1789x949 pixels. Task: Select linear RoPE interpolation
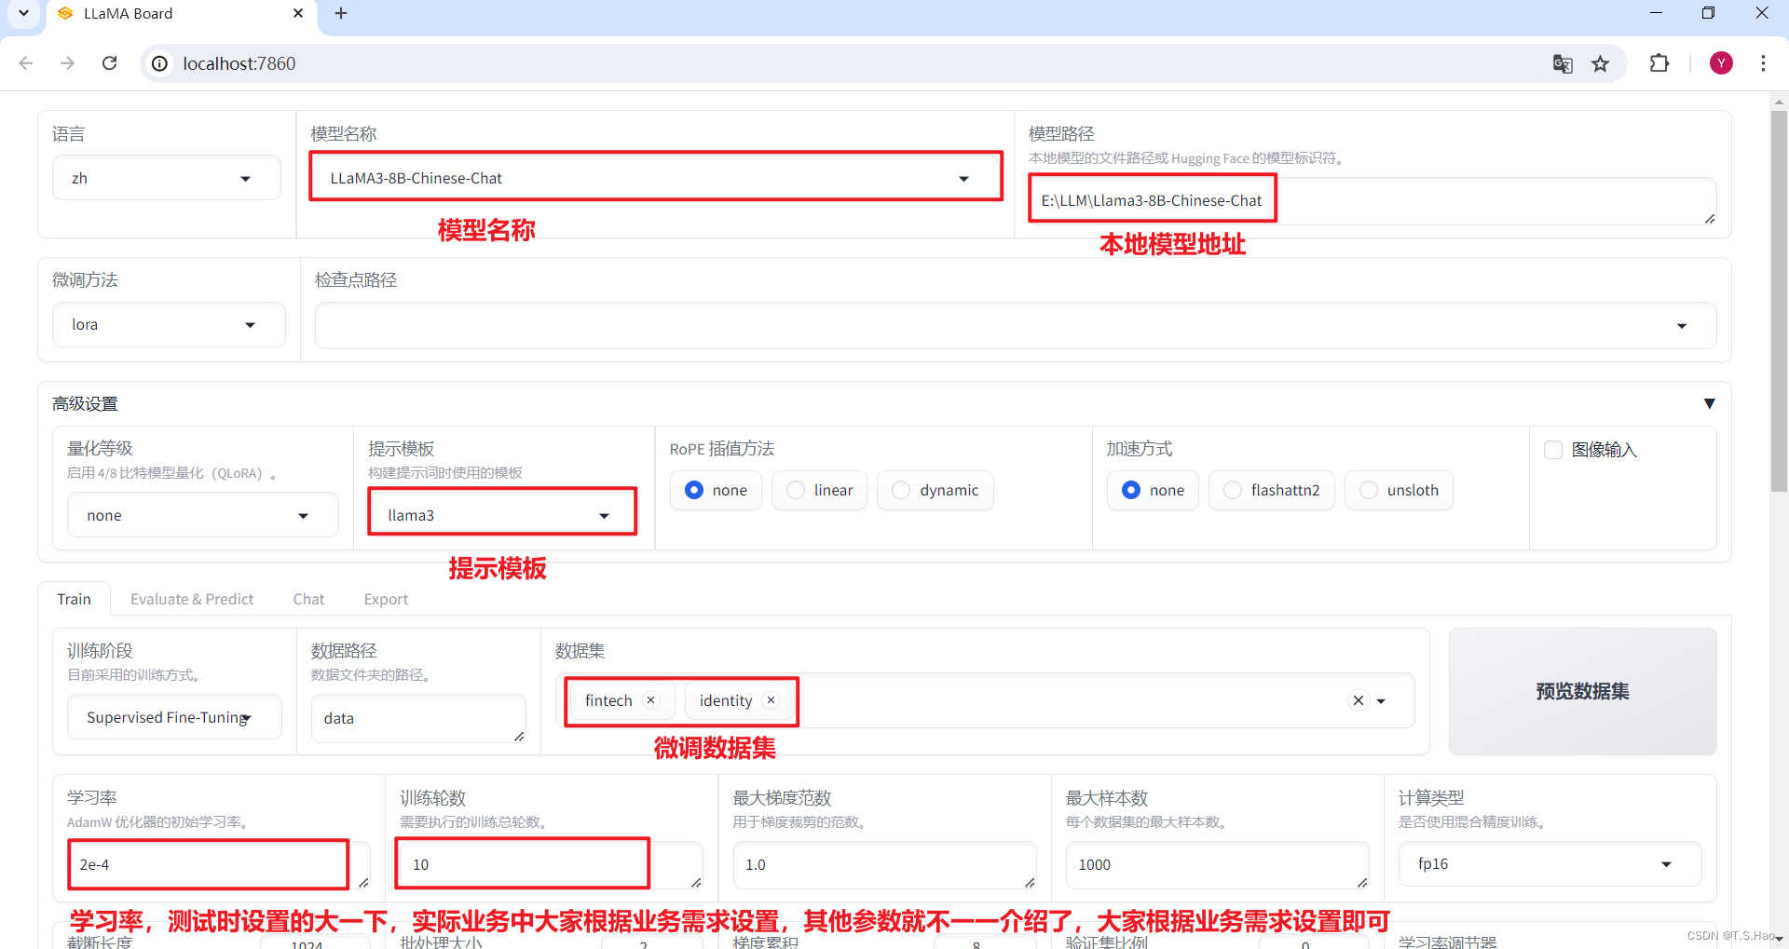819,490
